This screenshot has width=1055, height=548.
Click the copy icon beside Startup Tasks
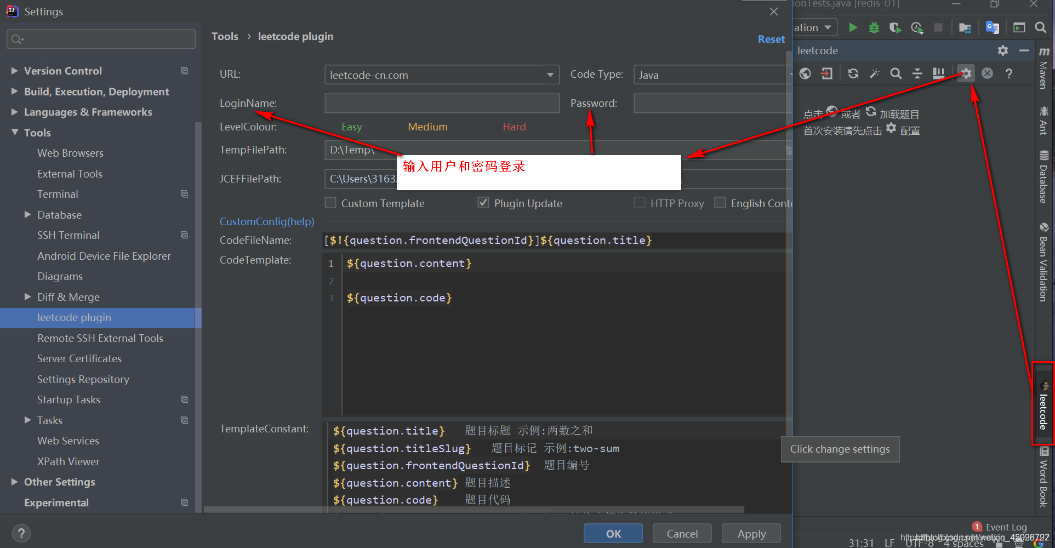click(x=185, y=399)
